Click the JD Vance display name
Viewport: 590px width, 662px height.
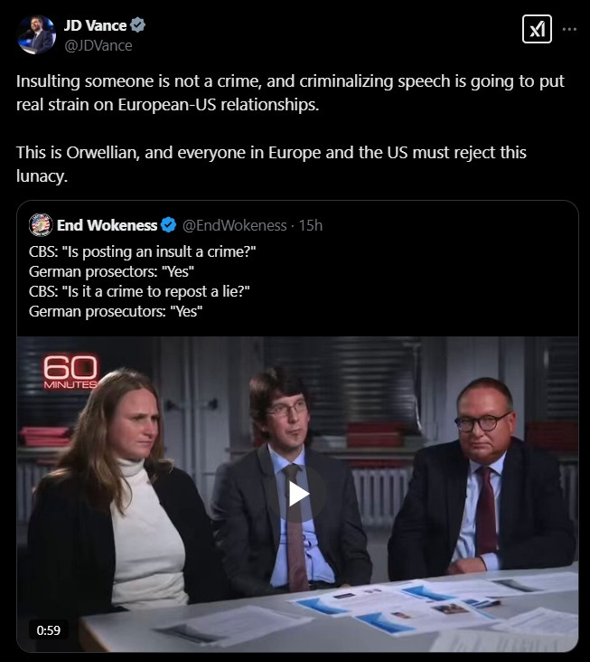pos(95,25)
